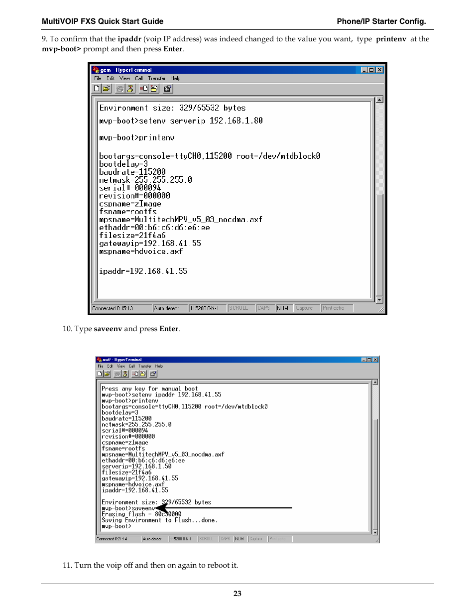The width and height of the screenshot is (475, 615).
Task: Click 'mvp-boot>saveenv' line in asdf terminal
Action: (128, 508)
